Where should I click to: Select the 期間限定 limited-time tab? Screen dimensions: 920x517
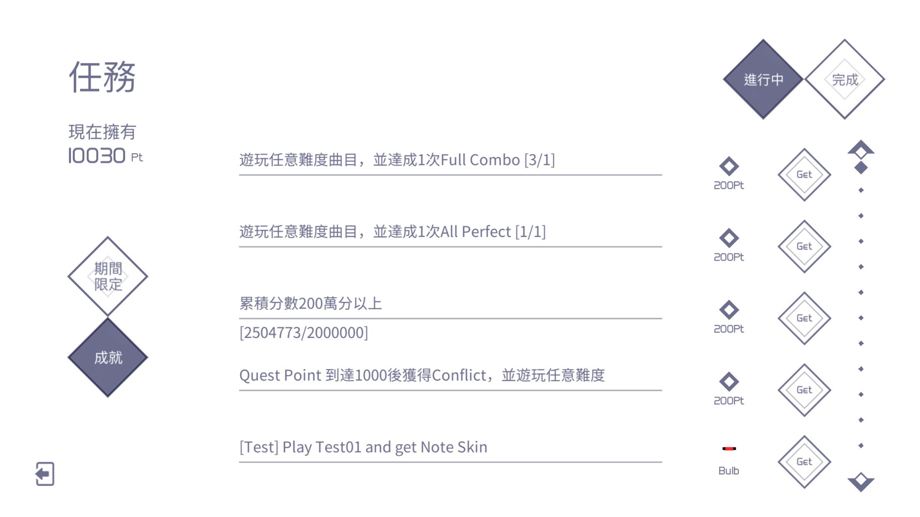[108, 276]
